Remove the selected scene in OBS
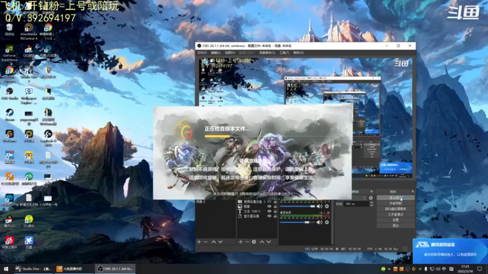The image size is (488, 274). pyautogui.click(x=206, y=242)
